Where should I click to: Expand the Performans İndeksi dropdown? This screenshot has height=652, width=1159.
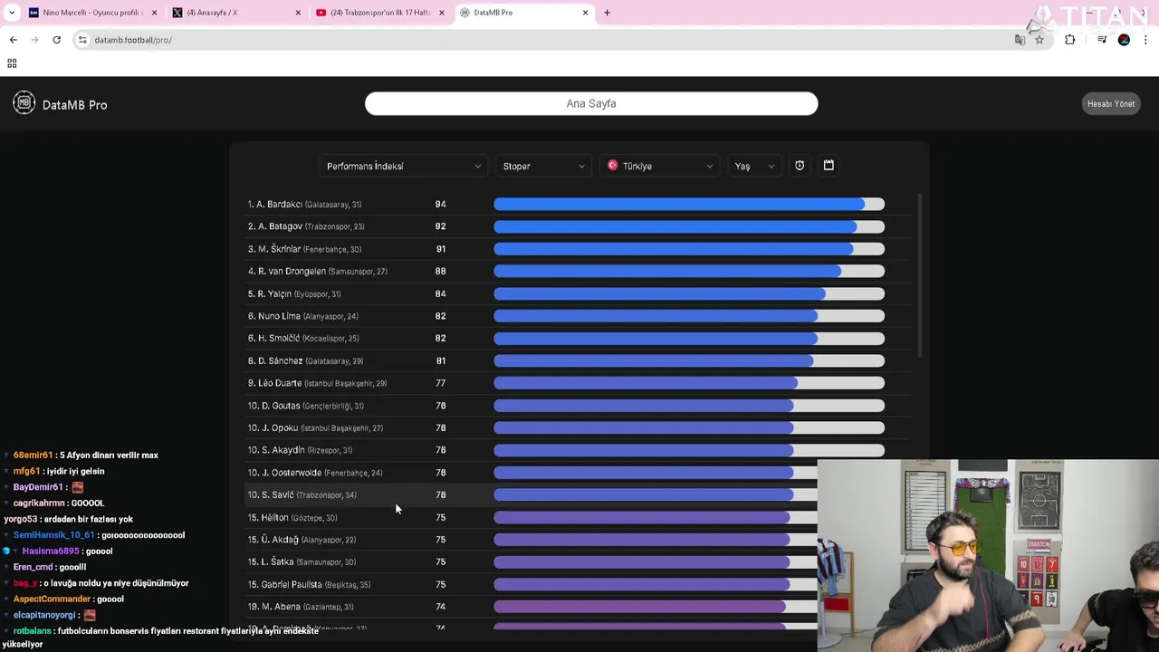pos(404,166)
